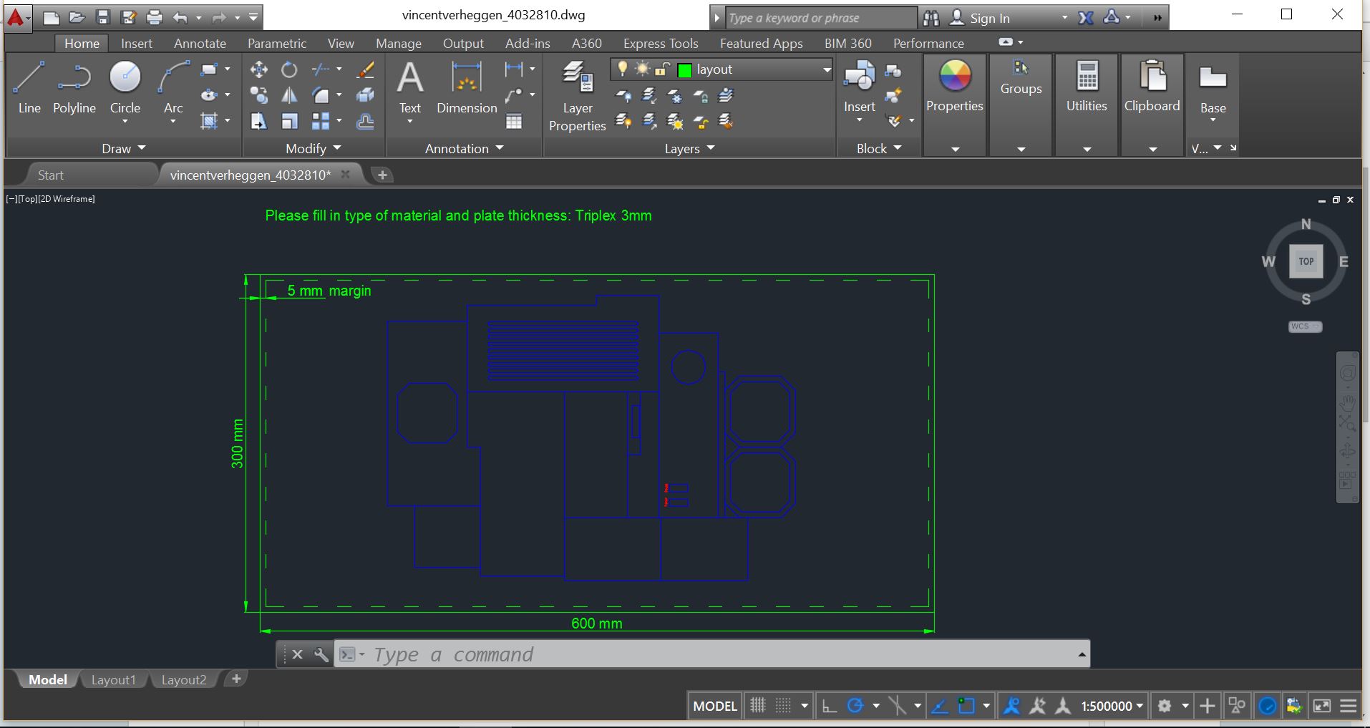Open the Properties color wheel panel

point(955,87)
